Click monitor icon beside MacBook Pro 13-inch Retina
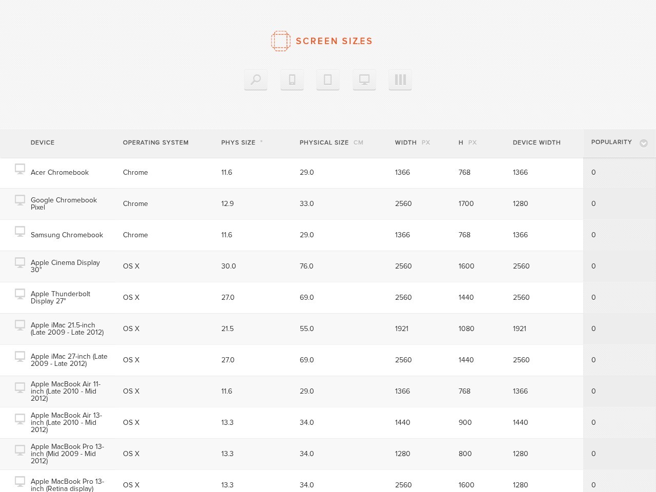The width and height of the screenshot is (656, 492). [20, 482]
